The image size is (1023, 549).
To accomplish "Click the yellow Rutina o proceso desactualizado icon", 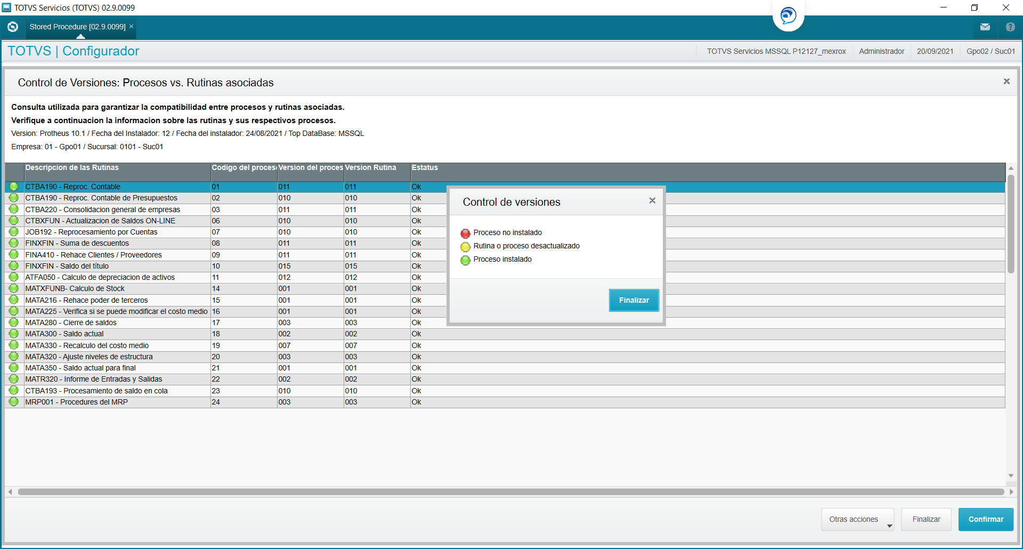I will pos(465,246).
